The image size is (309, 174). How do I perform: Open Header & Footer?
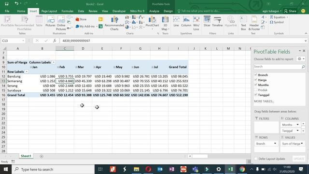point(254,23)
